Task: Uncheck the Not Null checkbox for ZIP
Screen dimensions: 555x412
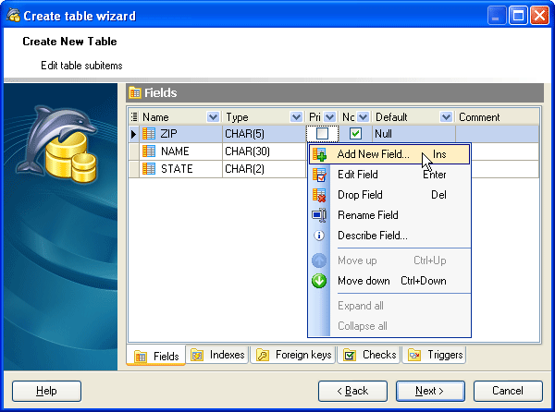Action: click(x=355, y=134)
